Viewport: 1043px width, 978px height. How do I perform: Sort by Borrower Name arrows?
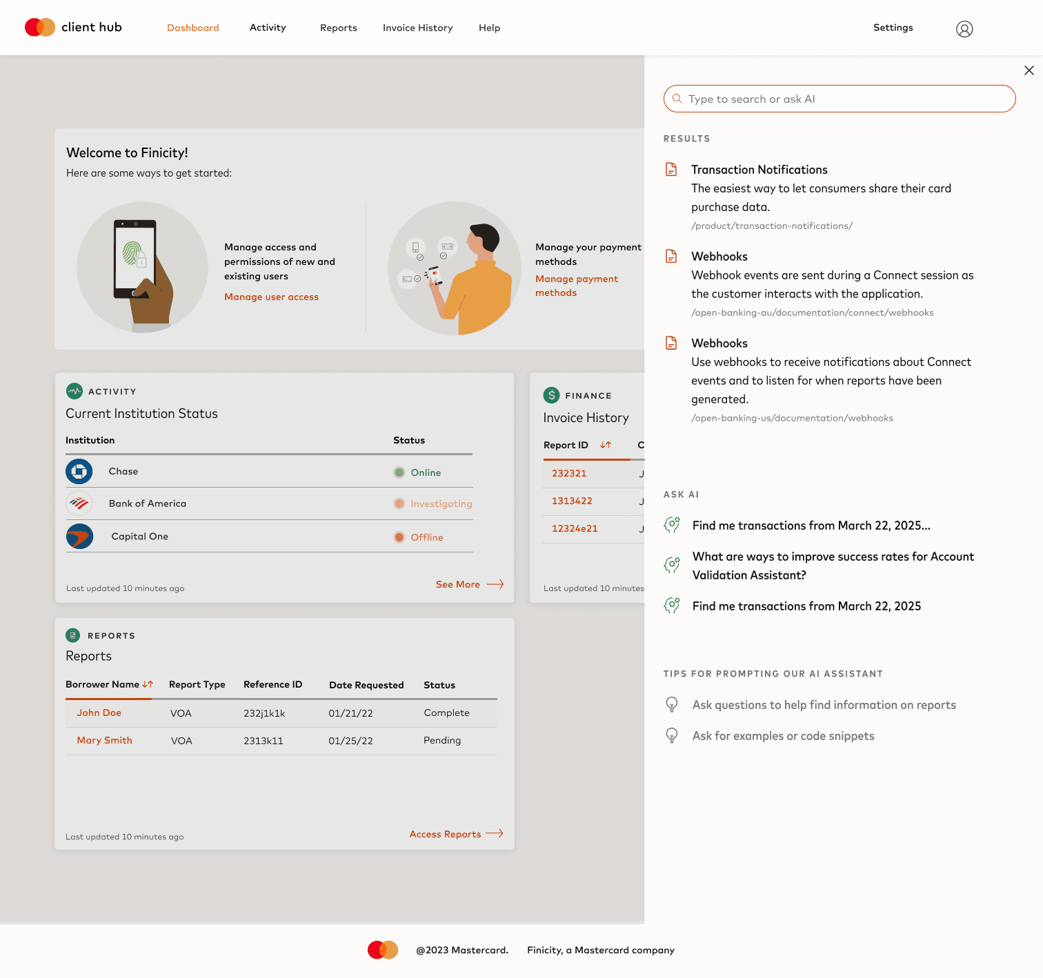(148, 684)
